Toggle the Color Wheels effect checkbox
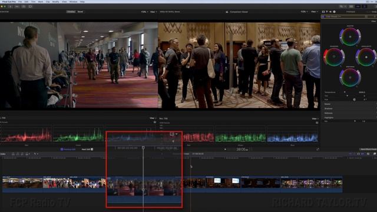Viewport: 377px width, 212px height. [323, 16]
